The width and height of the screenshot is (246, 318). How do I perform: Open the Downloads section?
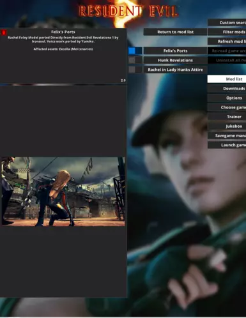227,88
